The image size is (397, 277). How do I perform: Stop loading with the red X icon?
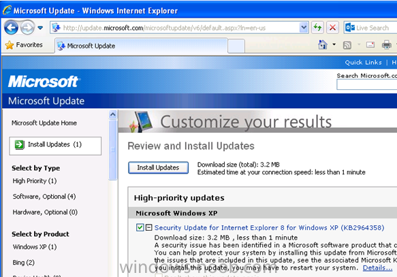[x=333, y=27]
